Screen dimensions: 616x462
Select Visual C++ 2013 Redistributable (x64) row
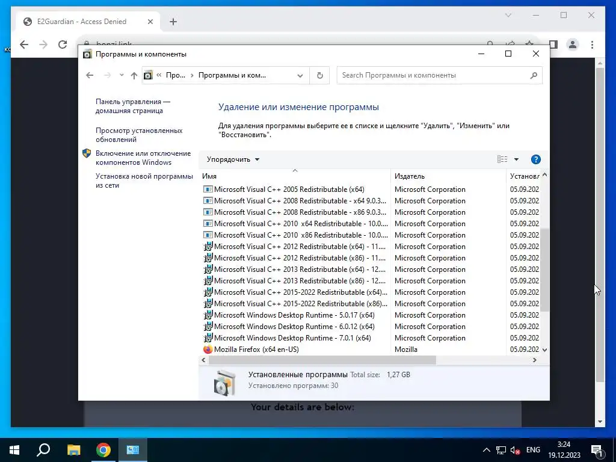pyautogui.click(x=371, y=269)
